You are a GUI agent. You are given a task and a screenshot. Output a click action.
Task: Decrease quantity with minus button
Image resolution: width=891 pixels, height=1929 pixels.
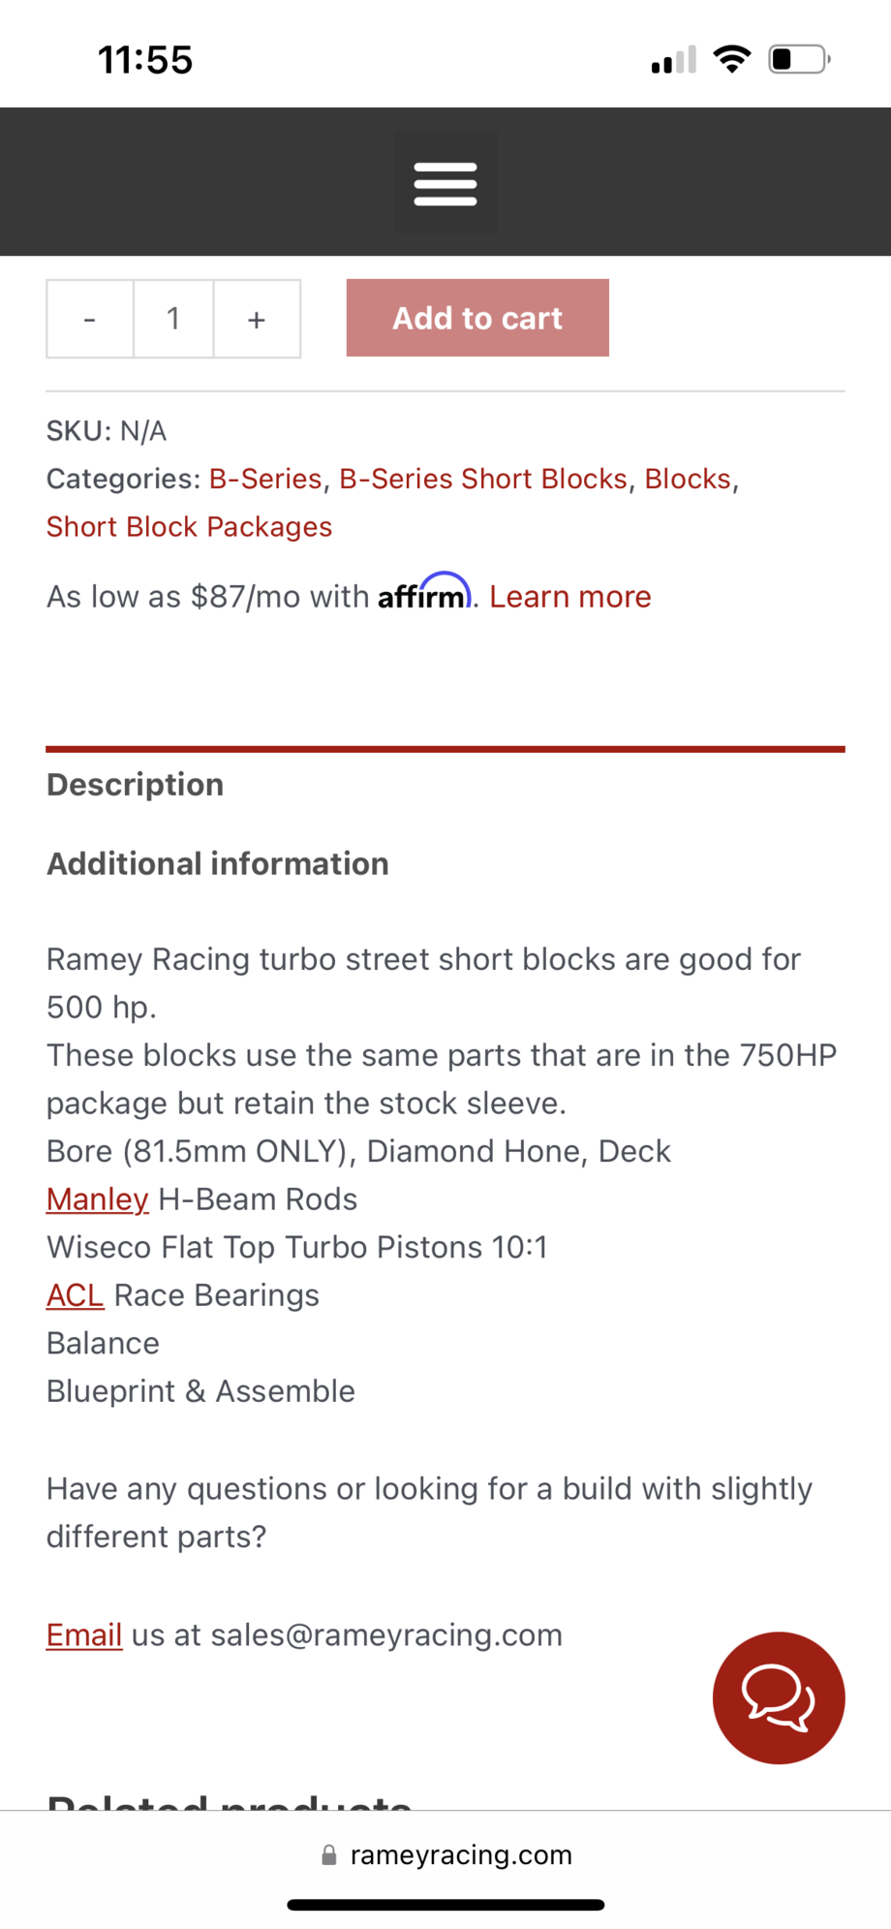tap(90, 319)
